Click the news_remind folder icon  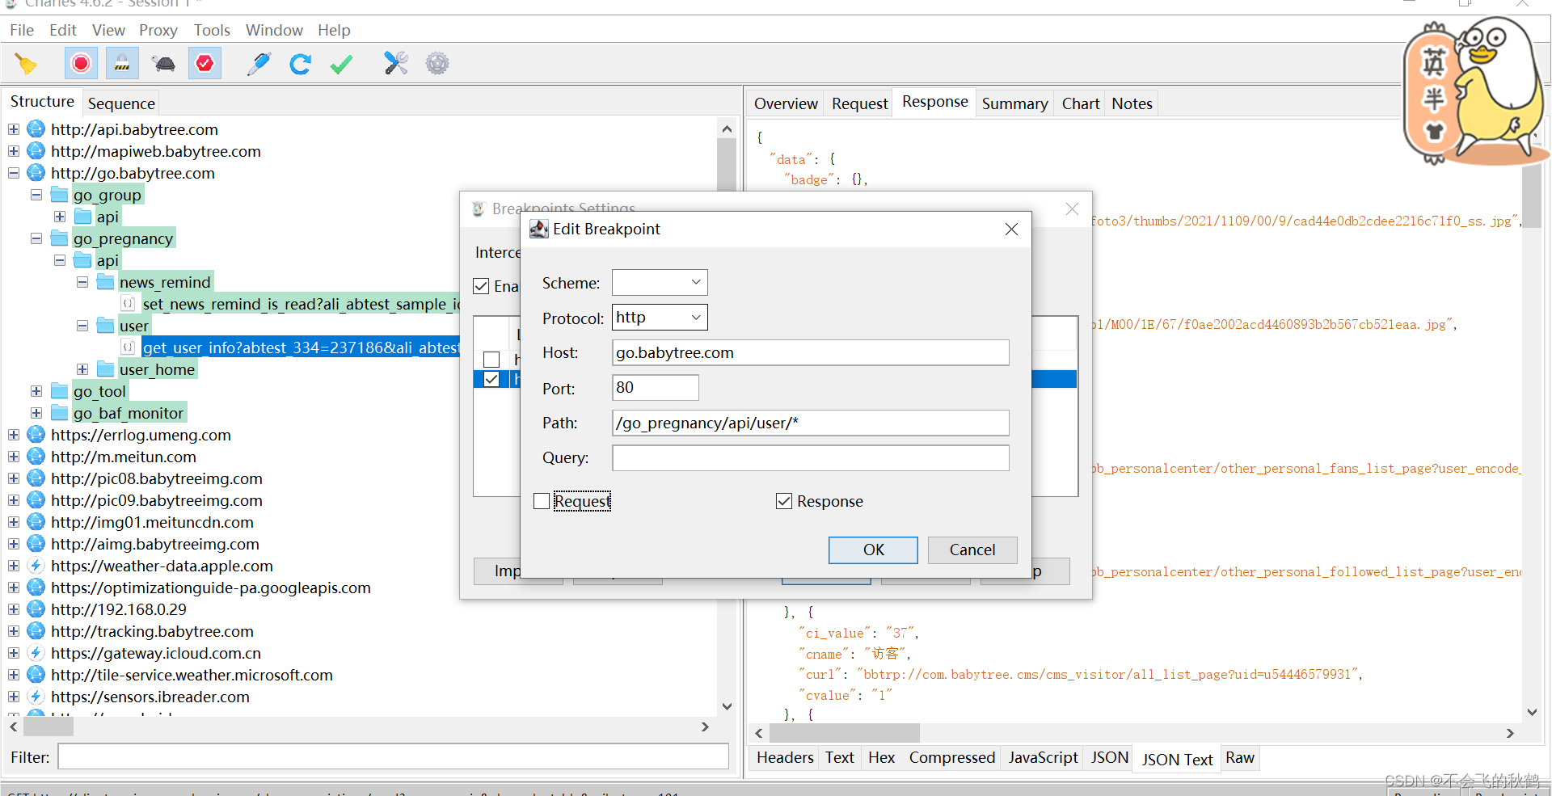click(105, 282)
